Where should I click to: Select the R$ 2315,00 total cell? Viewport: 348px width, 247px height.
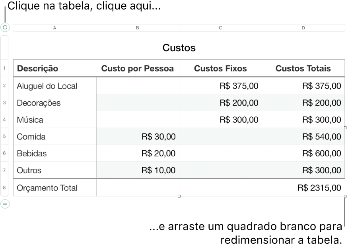[303, 188]
